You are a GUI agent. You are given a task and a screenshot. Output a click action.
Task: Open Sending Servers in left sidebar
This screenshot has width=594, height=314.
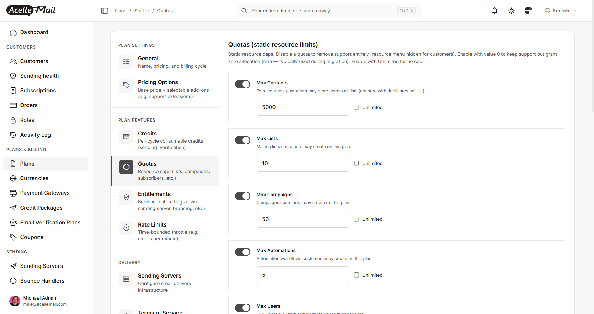point(45,266)
